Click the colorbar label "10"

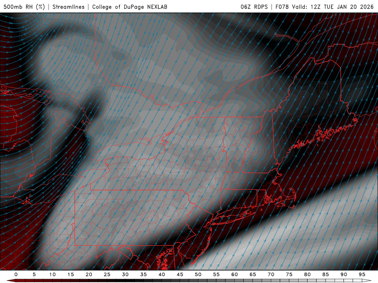(x=52, y=275)
